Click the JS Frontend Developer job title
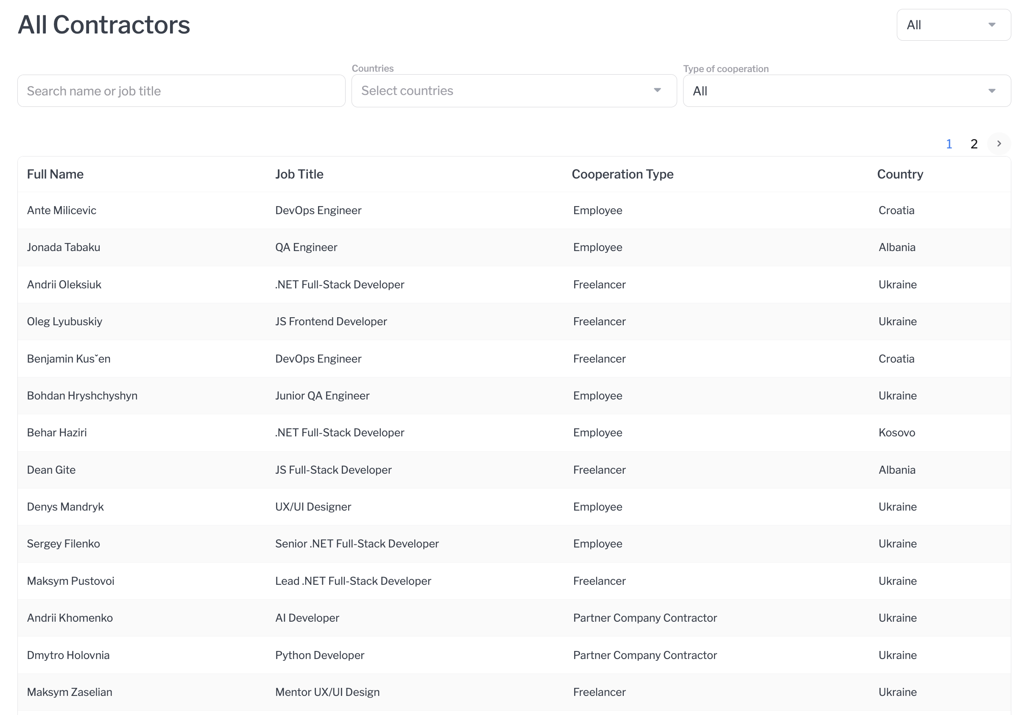 coord(331,321)
